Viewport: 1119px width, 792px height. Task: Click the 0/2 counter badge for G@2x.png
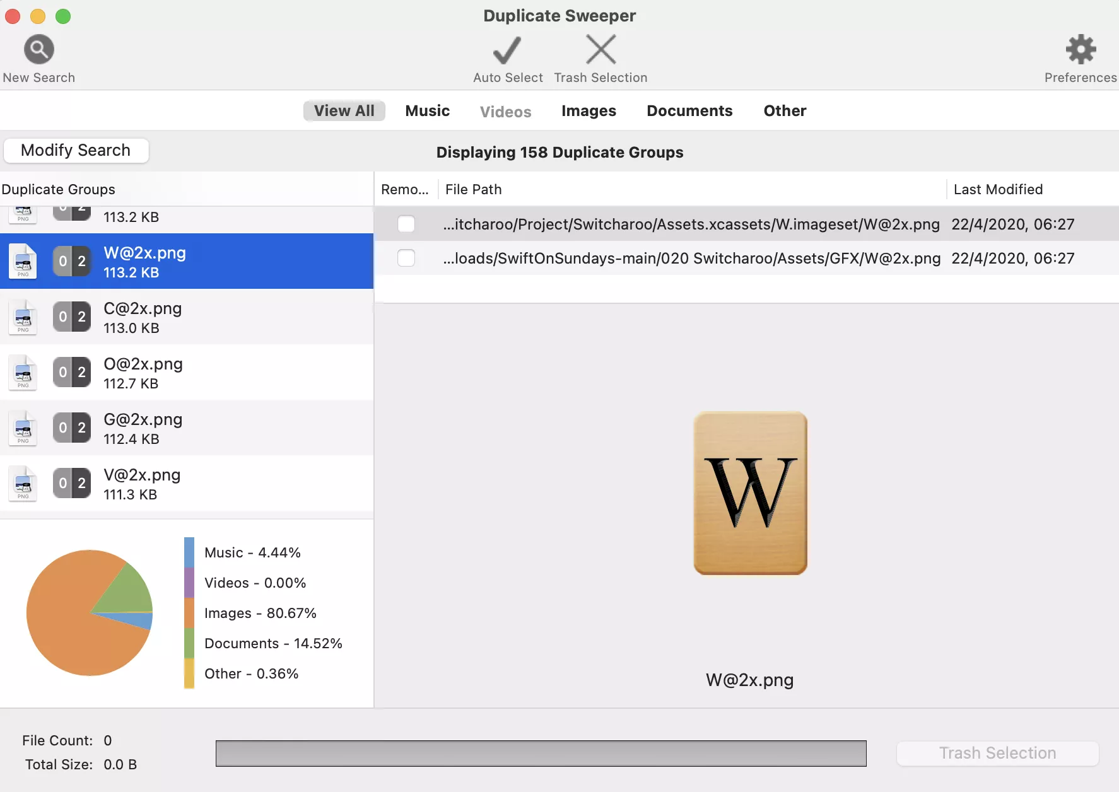[72, 428]
